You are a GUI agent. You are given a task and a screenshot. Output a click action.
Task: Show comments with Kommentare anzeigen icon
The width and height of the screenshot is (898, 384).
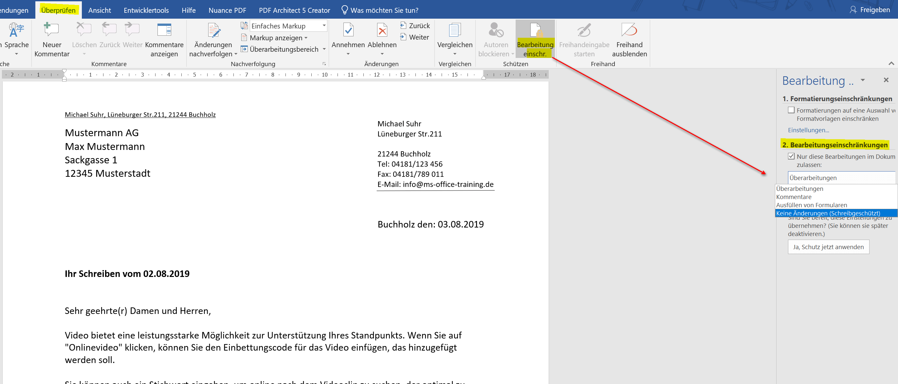pos(164,29)
